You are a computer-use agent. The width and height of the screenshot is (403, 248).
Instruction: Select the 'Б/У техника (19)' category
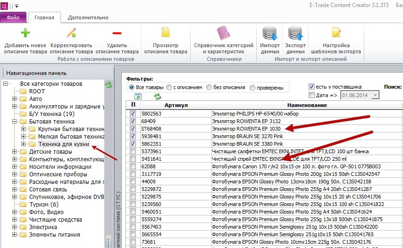(x=51, y=114)
